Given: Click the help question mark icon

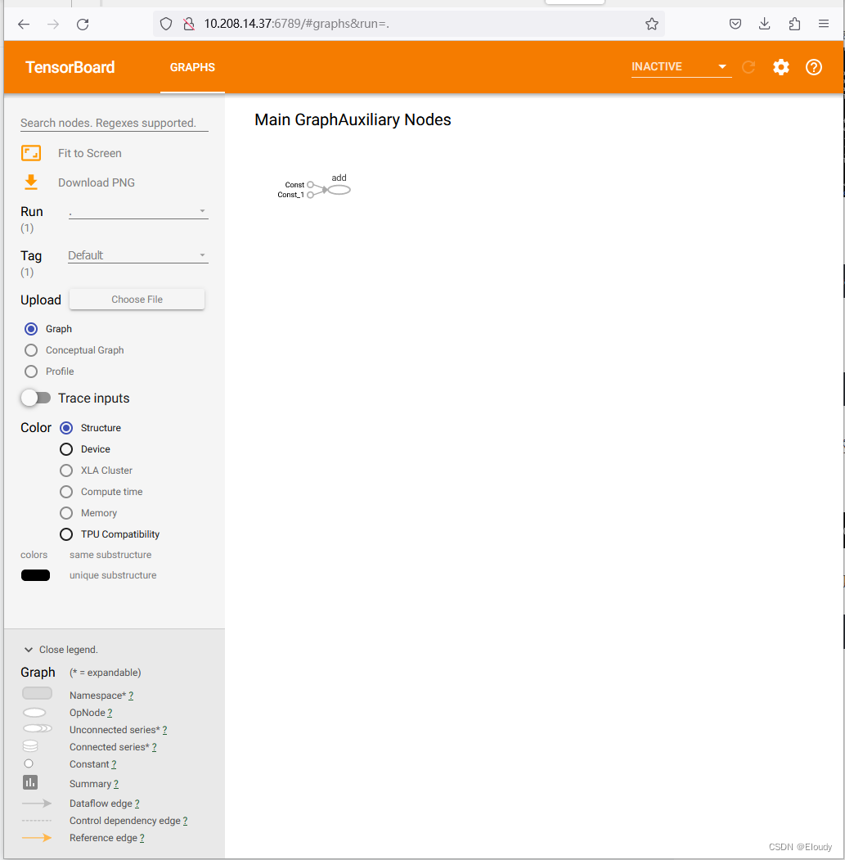Looking at the screenshot, I should (813, 67).
